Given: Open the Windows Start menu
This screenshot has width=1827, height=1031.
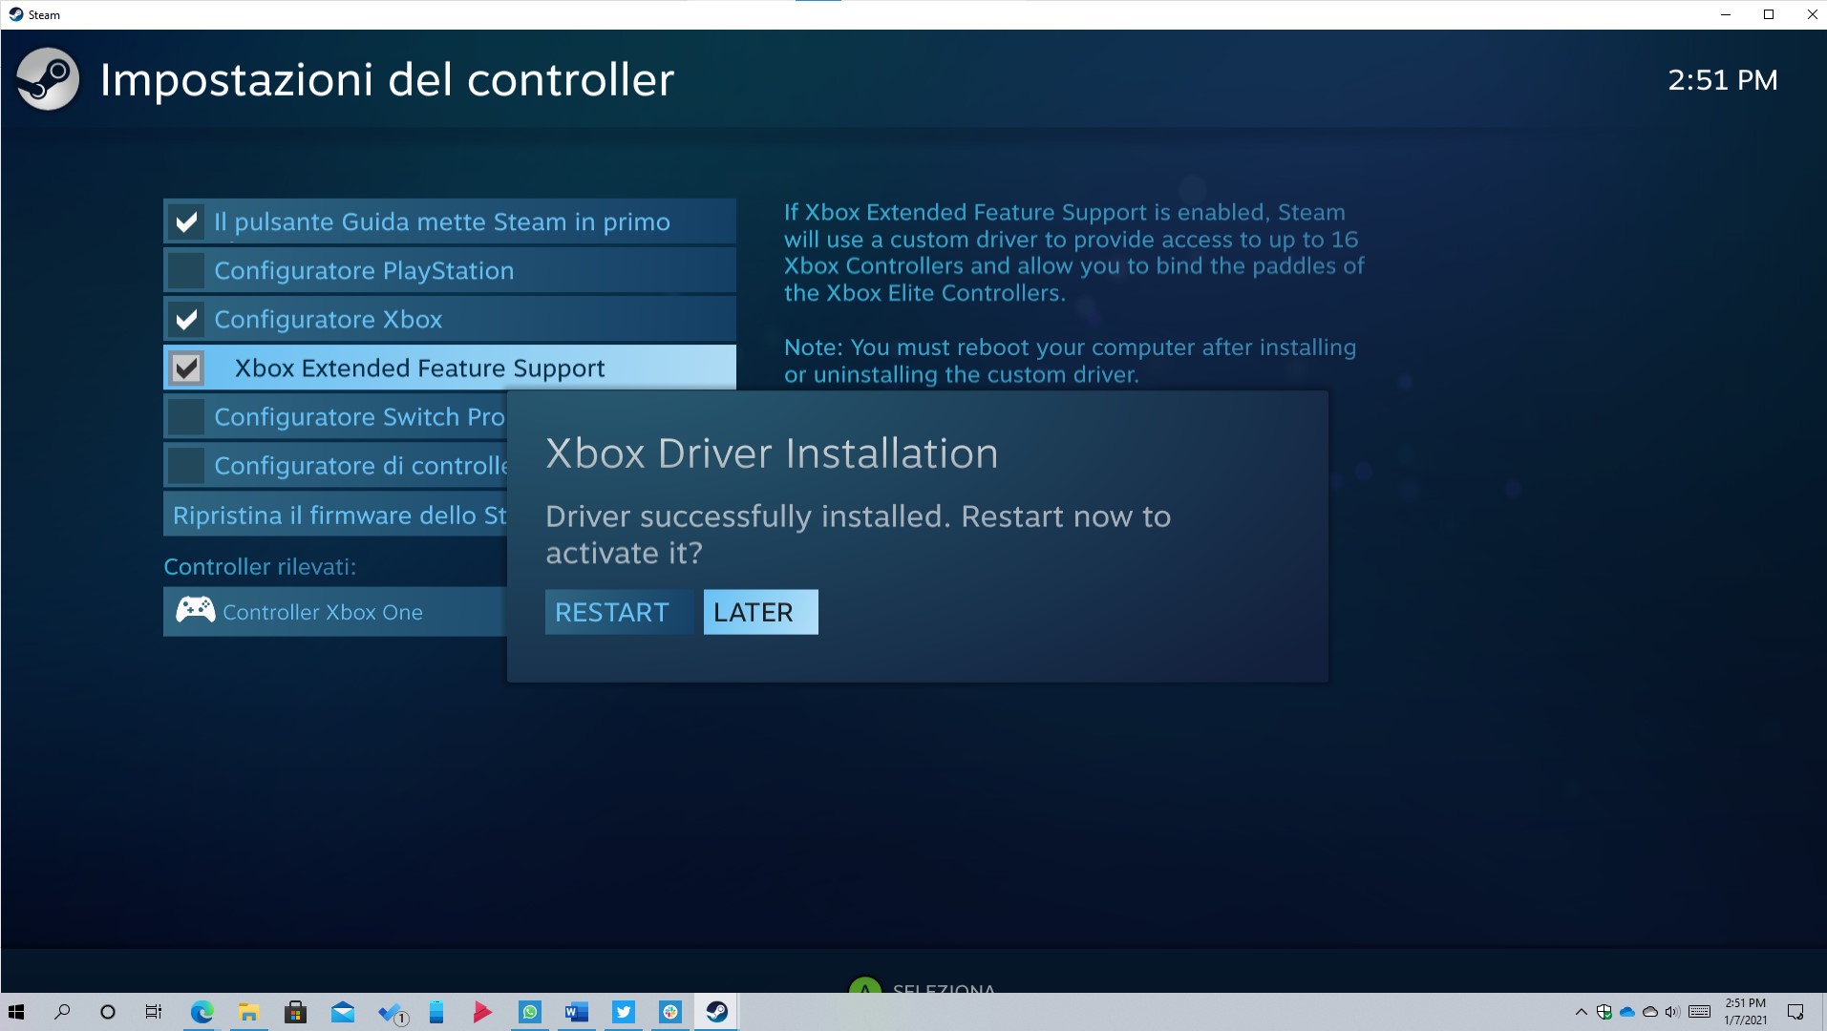Looking at the screenshot, I should pyautogui.click(x=16, y=1012).
